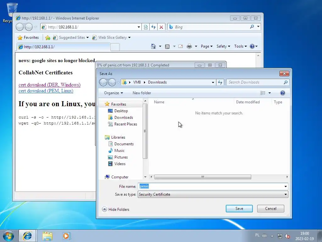The height and width of the screenshot is (242, 322).
Task: Click refresh button beside Downloads path
Action: point(220,82)
